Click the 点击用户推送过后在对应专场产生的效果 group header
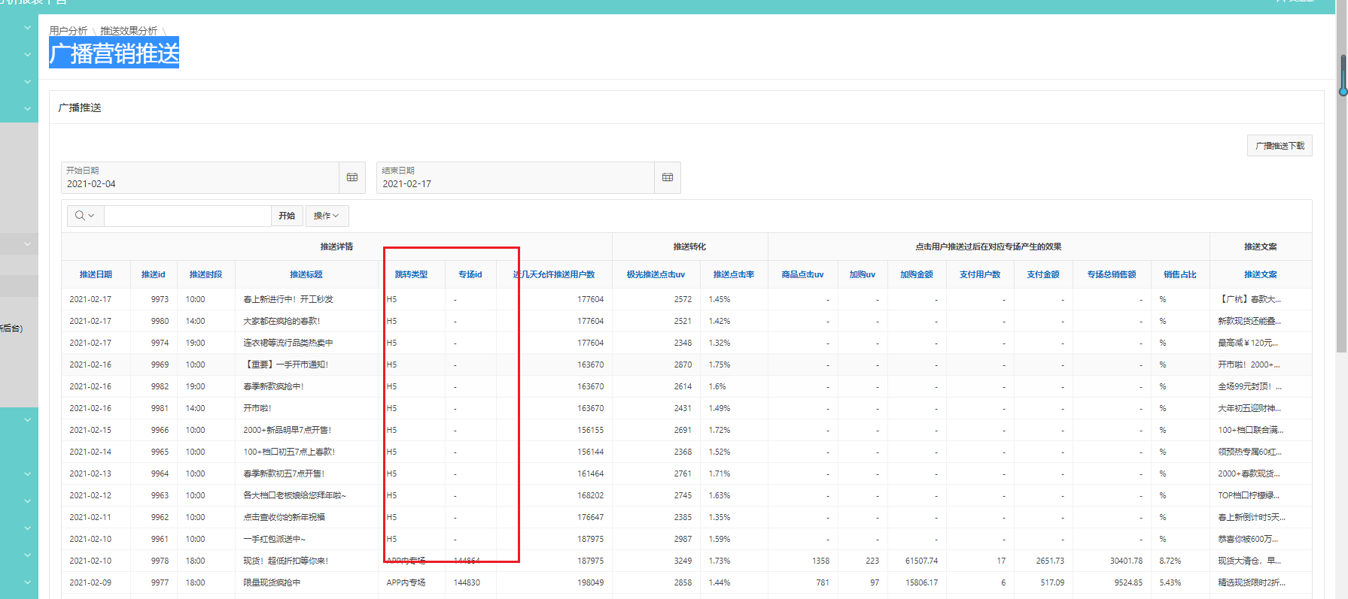This screenshot has height=599, width=1348. [x=988, y=247]
